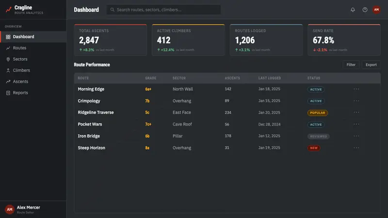
Task: Click the Morning Edge route name
Action: coord(91,89)
